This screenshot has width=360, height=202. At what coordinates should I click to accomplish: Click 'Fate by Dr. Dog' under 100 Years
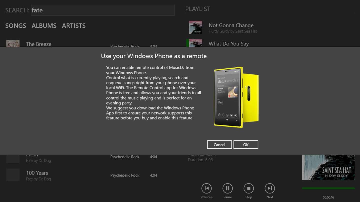38,179
